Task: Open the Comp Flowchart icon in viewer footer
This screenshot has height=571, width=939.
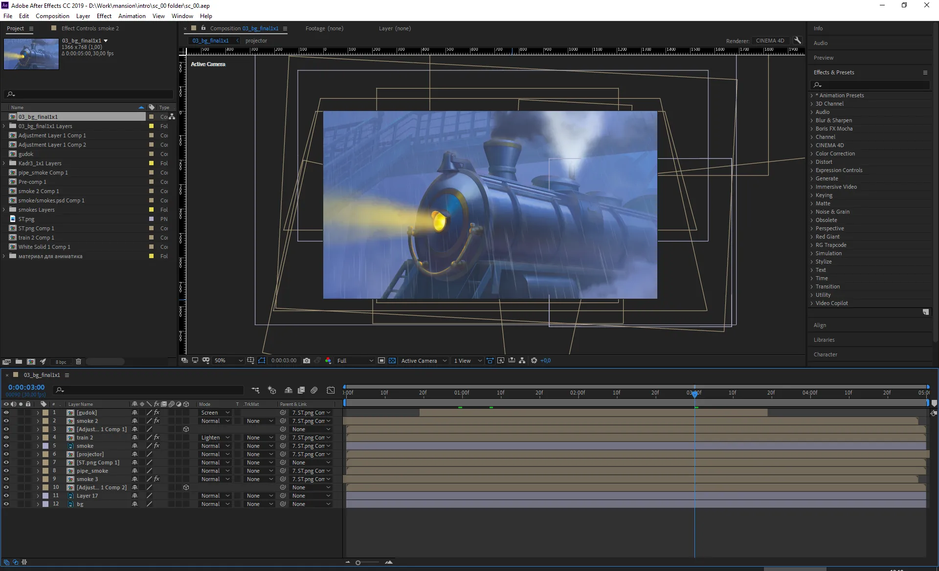Action: click(522, 361)
